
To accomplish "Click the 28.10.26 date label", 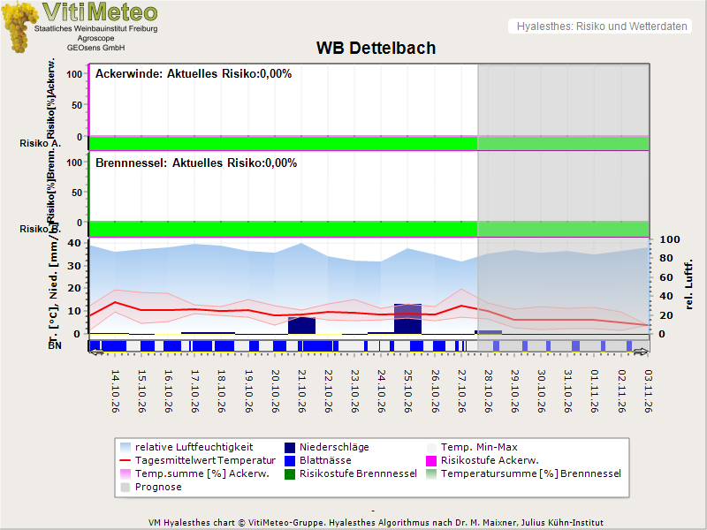I will click(x=488, y=391).
